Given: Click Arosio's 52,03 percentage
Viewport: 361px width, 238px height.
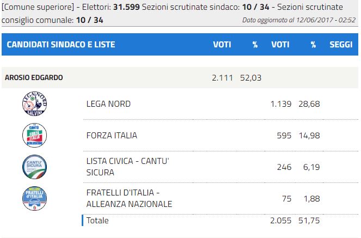Looking at the screenshot, I should pos(250,78).
